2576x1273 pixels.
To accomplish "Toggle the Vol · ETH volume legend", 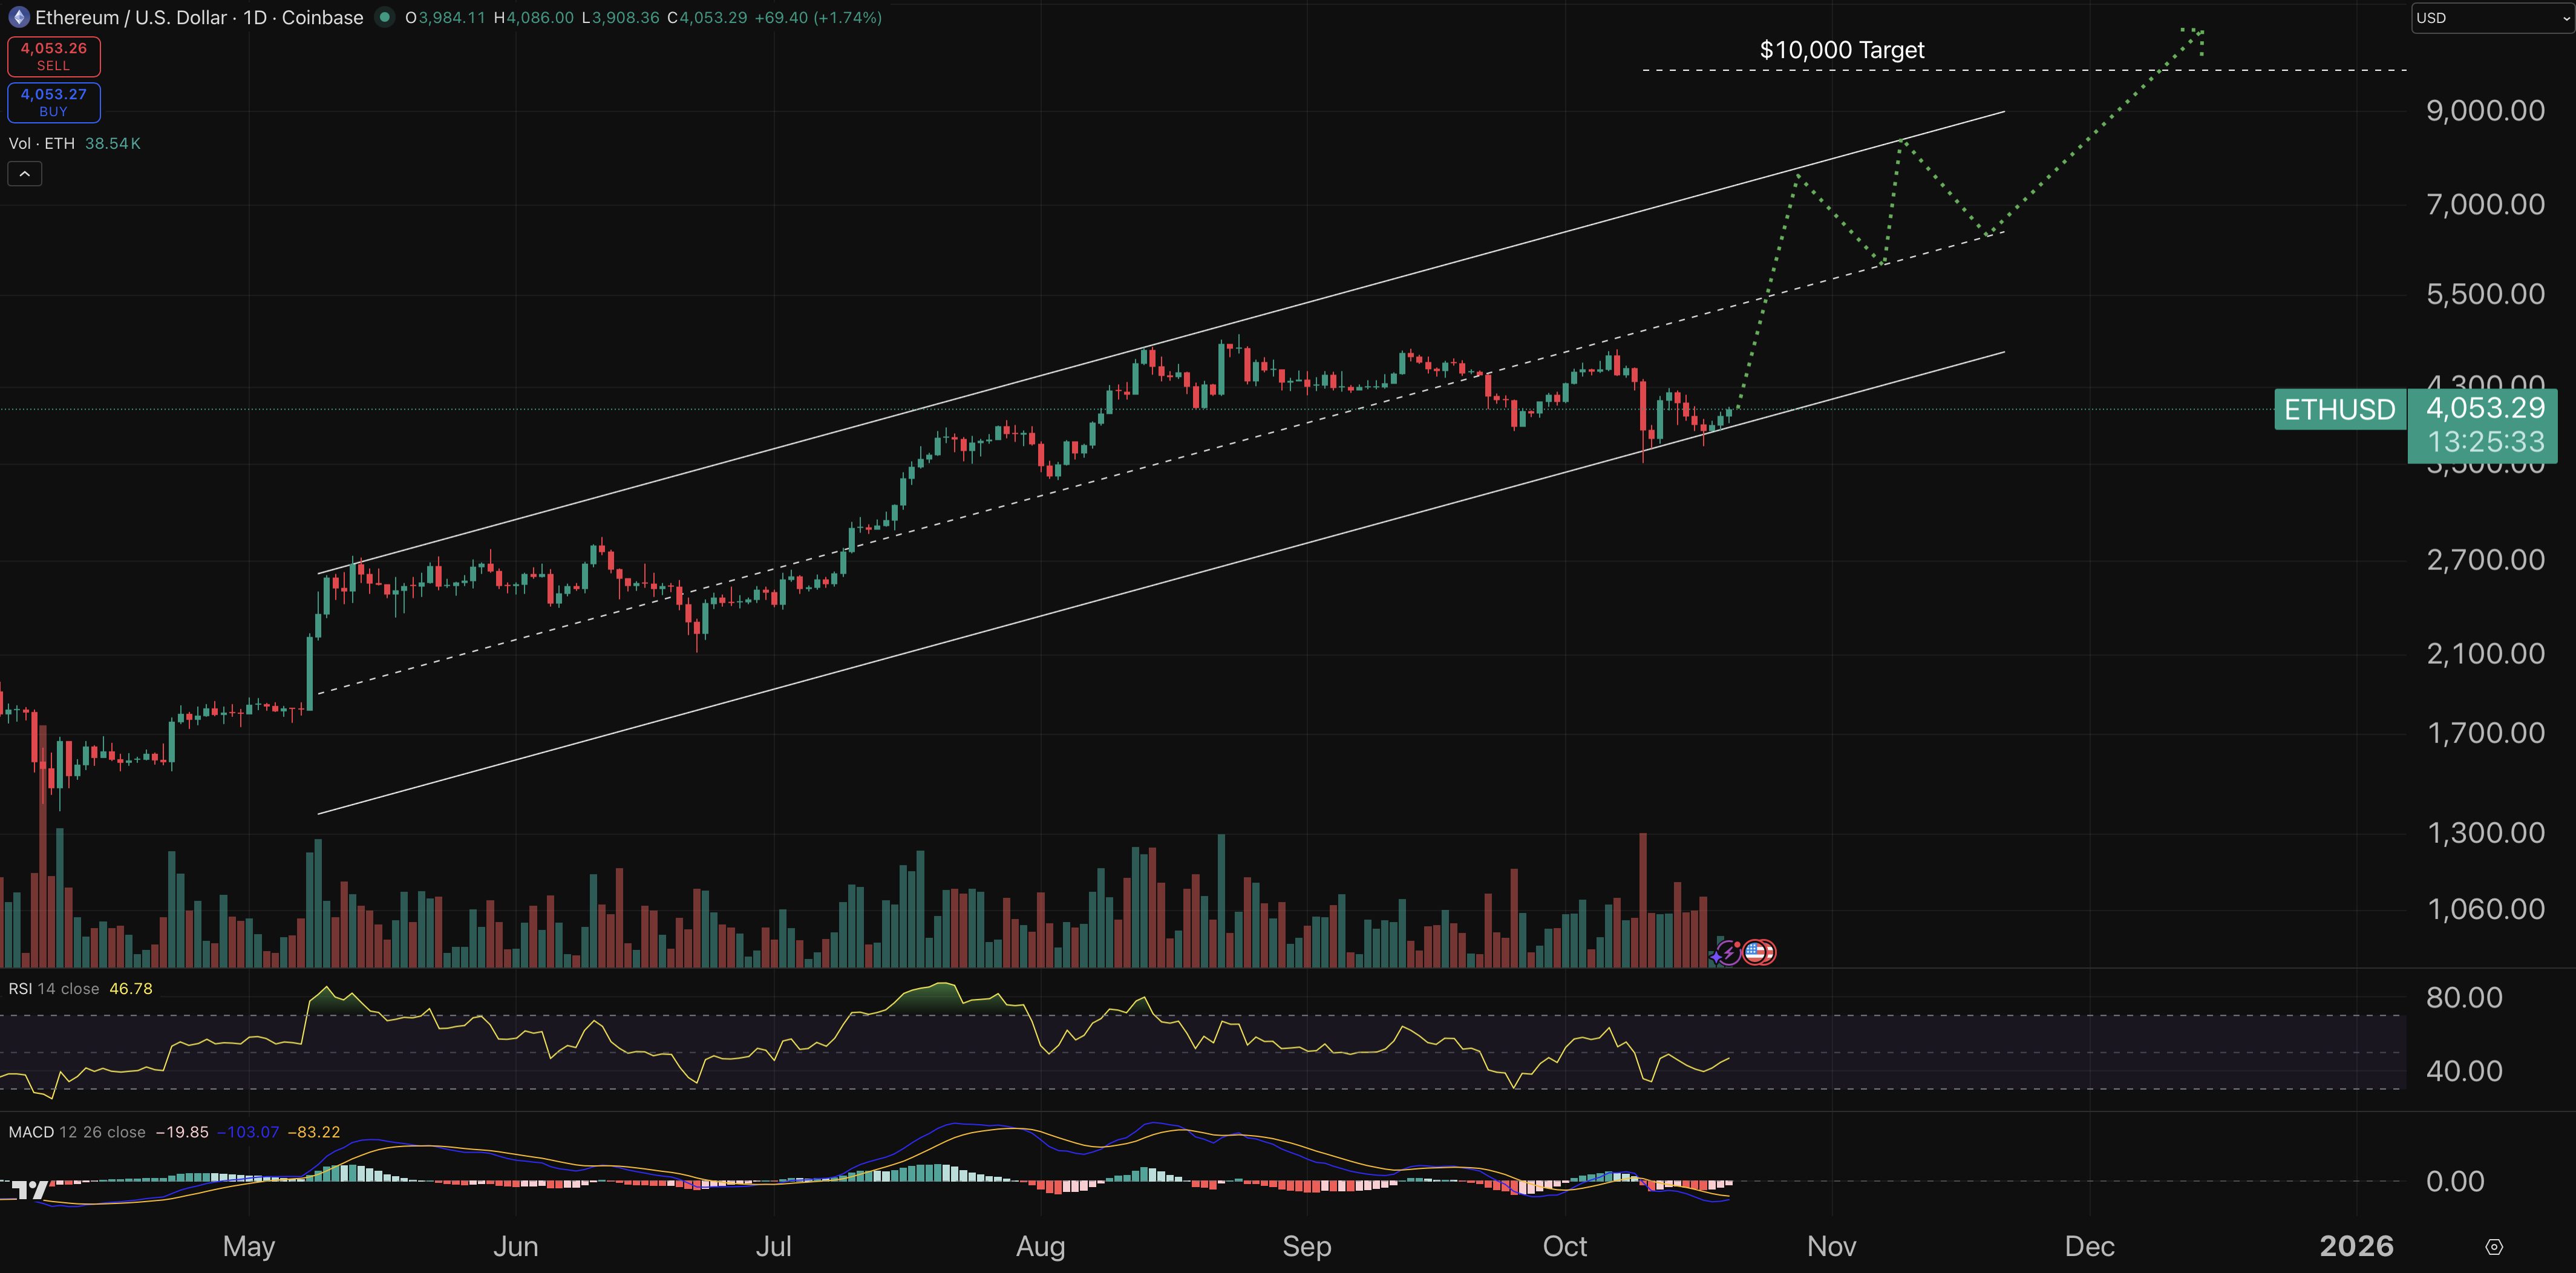I will pyautogui.click(x=42, y=143).
